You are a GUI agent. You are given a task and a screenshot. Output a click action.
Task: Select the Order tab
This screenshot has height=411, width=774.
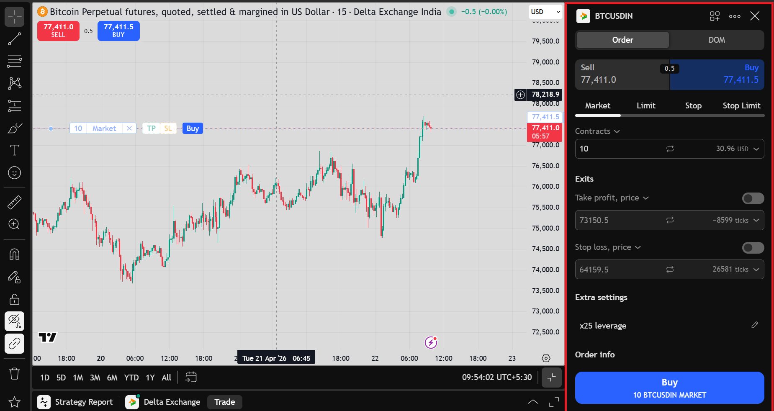point(623,40)
